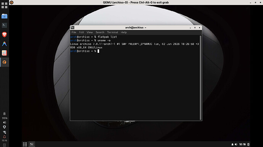Open the guest applications grid launcher
The width and height of the screenshot is (263, 147).
25,144
